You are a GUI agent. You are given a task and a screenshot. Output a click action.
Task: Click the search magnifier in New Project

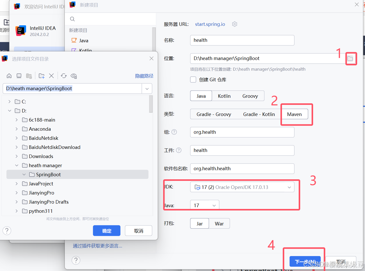[72, 19]
